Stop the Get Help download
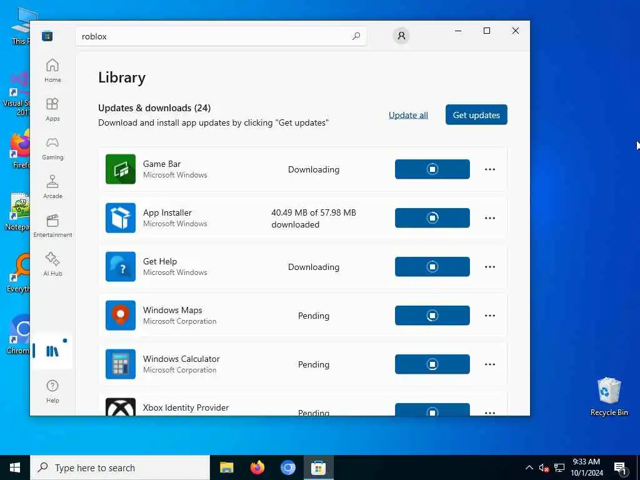640x480 pixels. click(432, 266)
